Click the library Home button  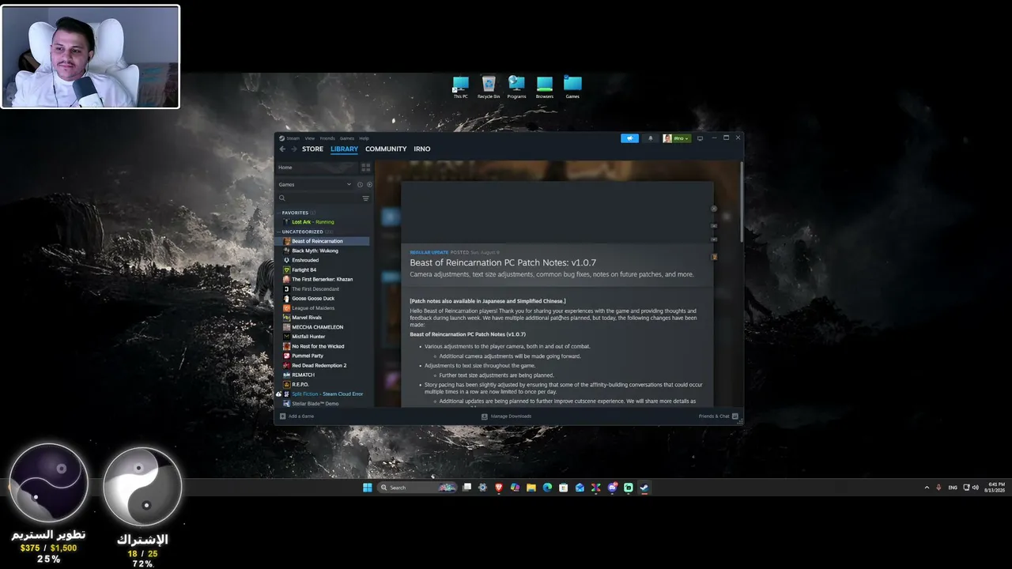[316, 168]
